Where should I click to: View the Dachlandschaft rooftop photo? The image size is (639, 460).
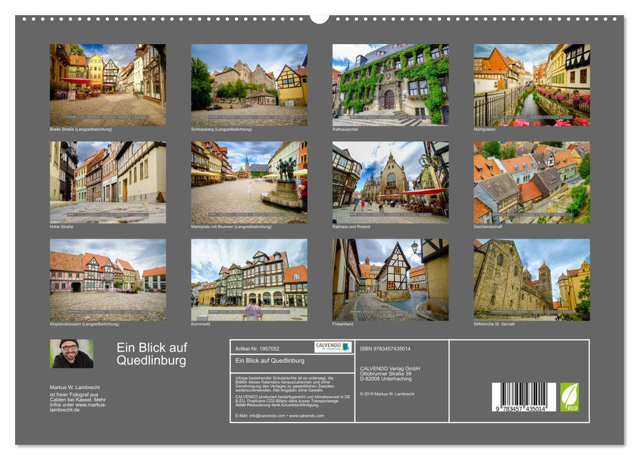pos(530,182)
